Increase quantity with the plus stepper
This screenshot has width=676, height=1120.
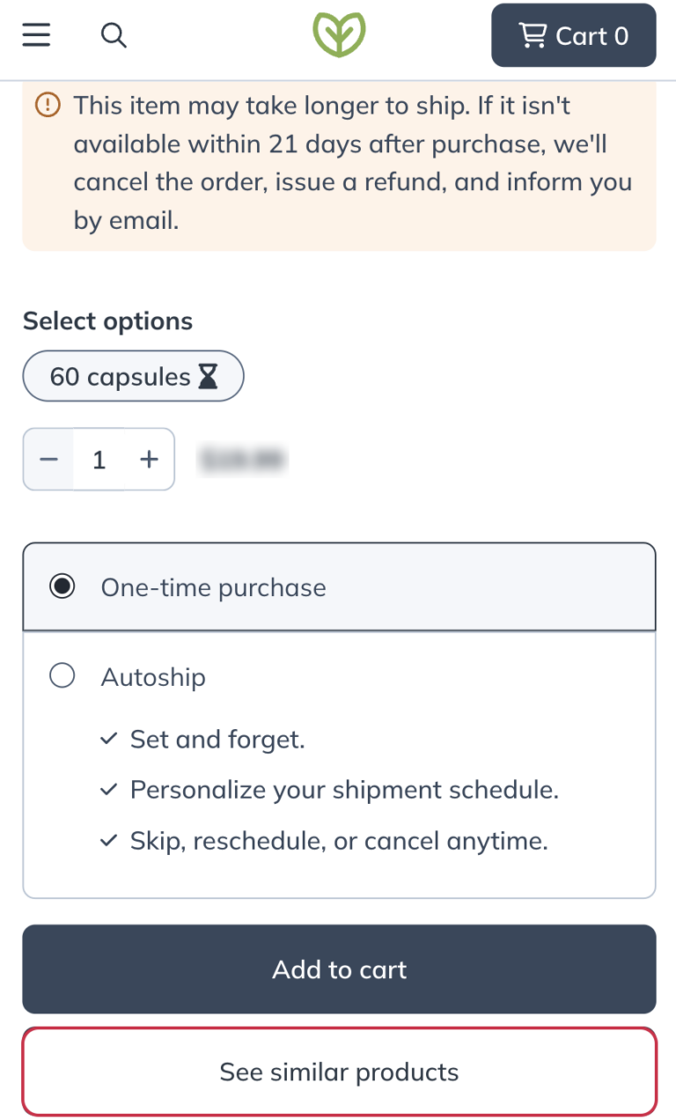(x=149, y=459)
